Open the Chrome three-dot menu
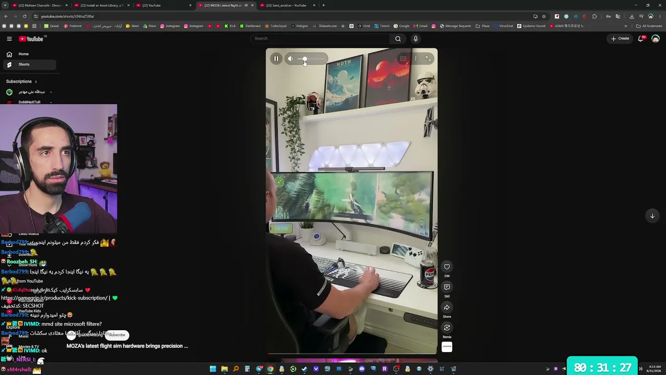Screen dimensions: 666x375 coord(660,16)
